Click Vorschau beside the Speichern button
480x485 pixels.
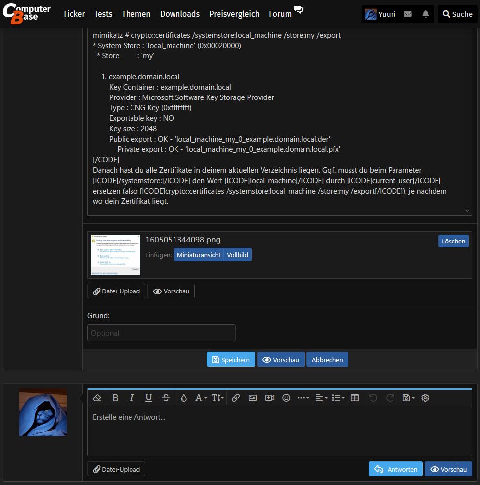coord(281,360)
